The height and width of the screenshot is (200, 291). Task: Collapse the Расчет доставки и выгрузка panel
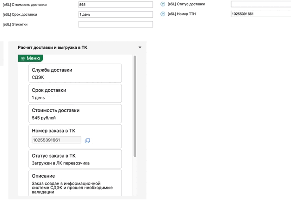pos(140,47)
